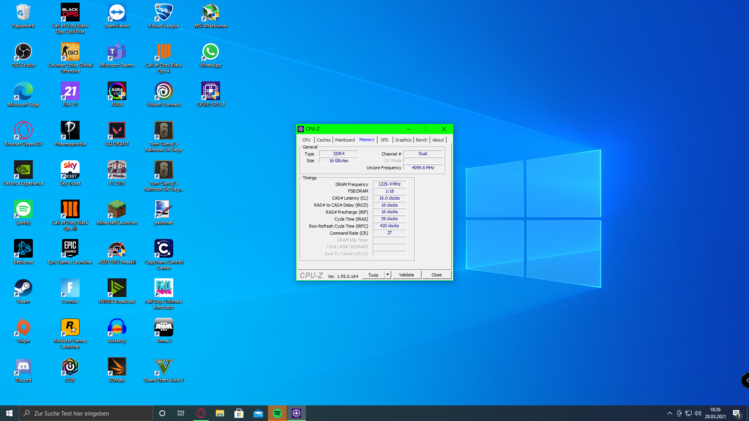Open the Steam desktop shortcut
Screen dimensions: 749x421
pos(23,288)
